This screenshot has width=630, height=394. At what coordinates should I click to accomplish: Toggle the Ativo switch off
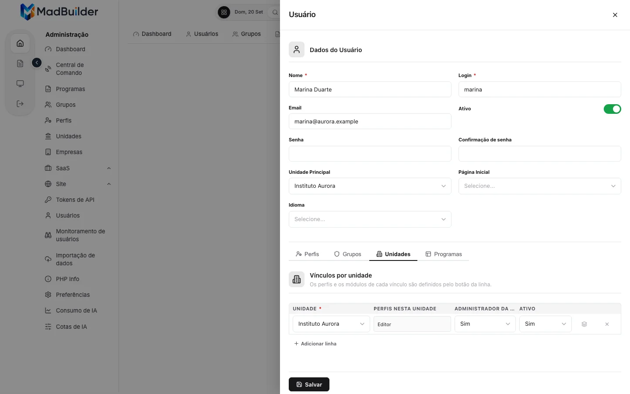[x=612, y=109]
